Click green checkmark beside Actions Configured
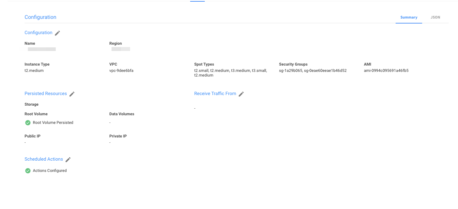Image resolution: width=458 pixels, height=209 pixels. tap(28, 171)
